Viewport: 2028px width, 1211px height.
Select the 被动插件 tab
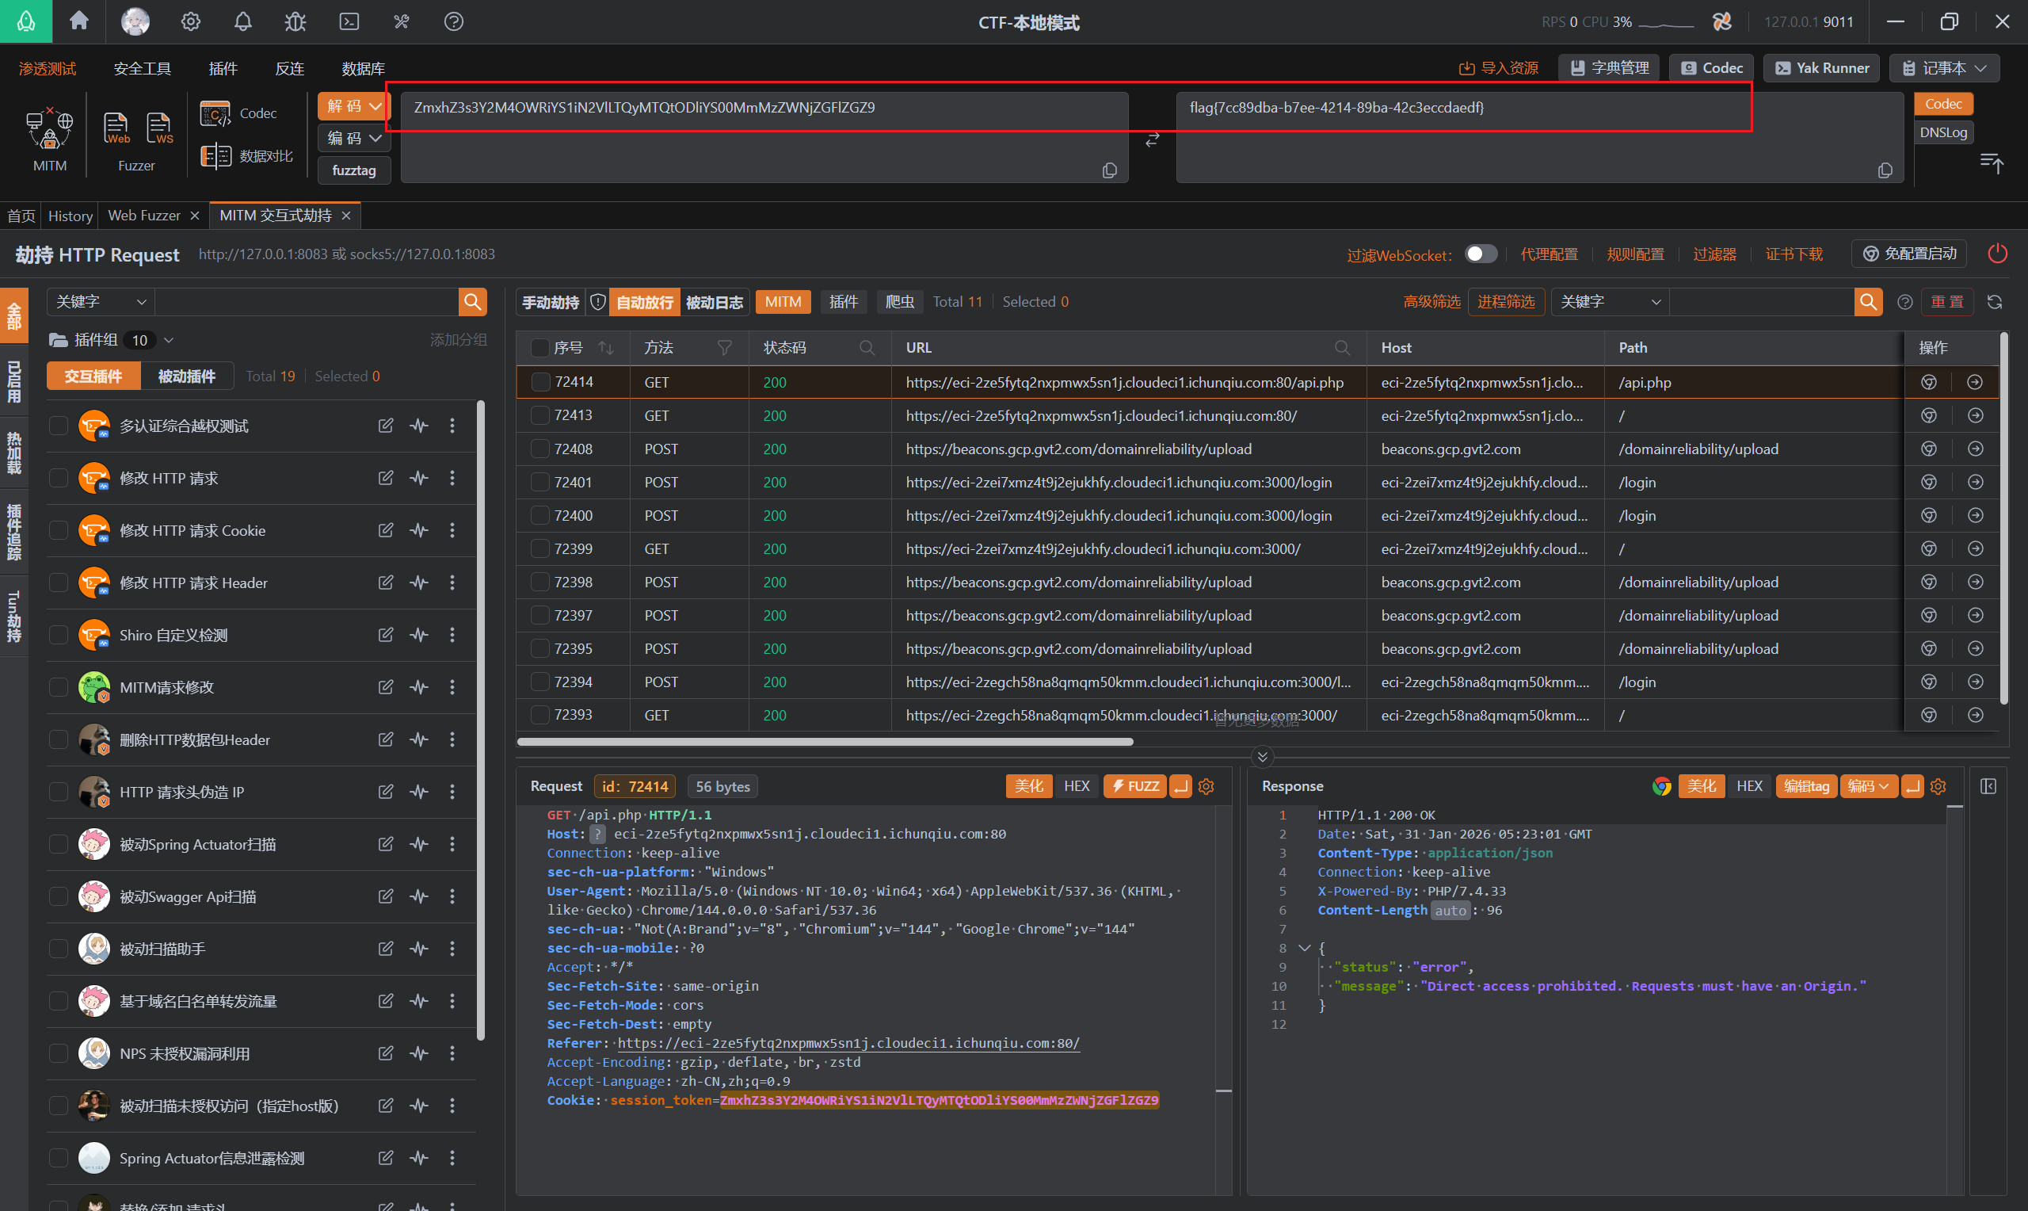[187, 376]
